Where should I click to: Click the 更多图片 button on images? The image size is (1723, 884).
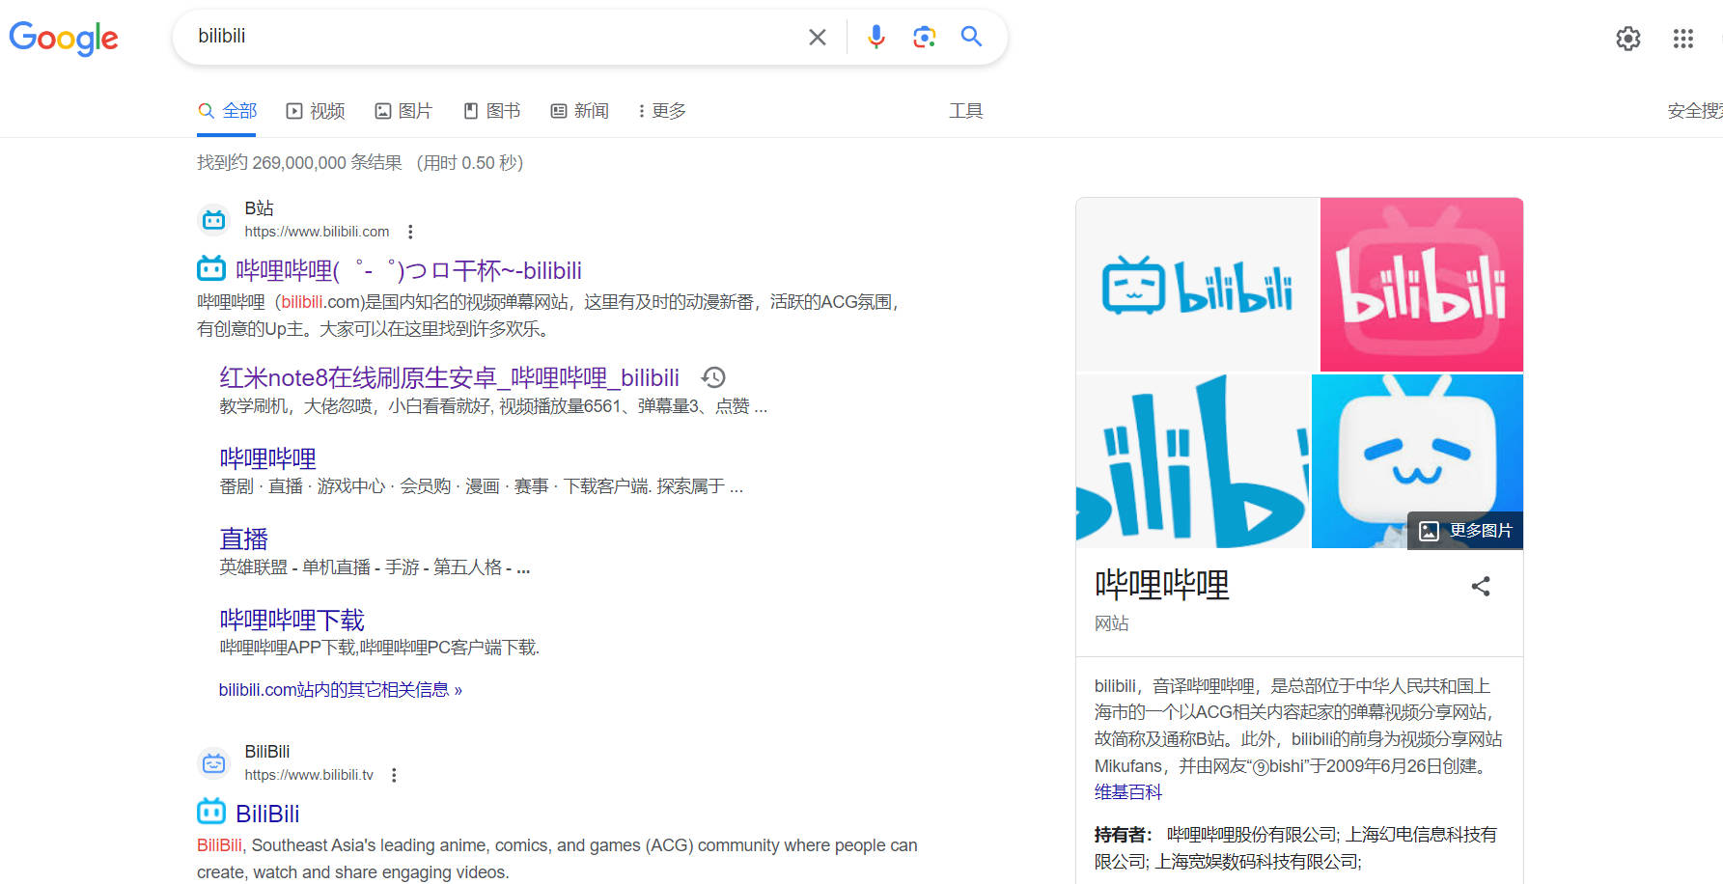pyautogui.click(x=1465, y=531)
